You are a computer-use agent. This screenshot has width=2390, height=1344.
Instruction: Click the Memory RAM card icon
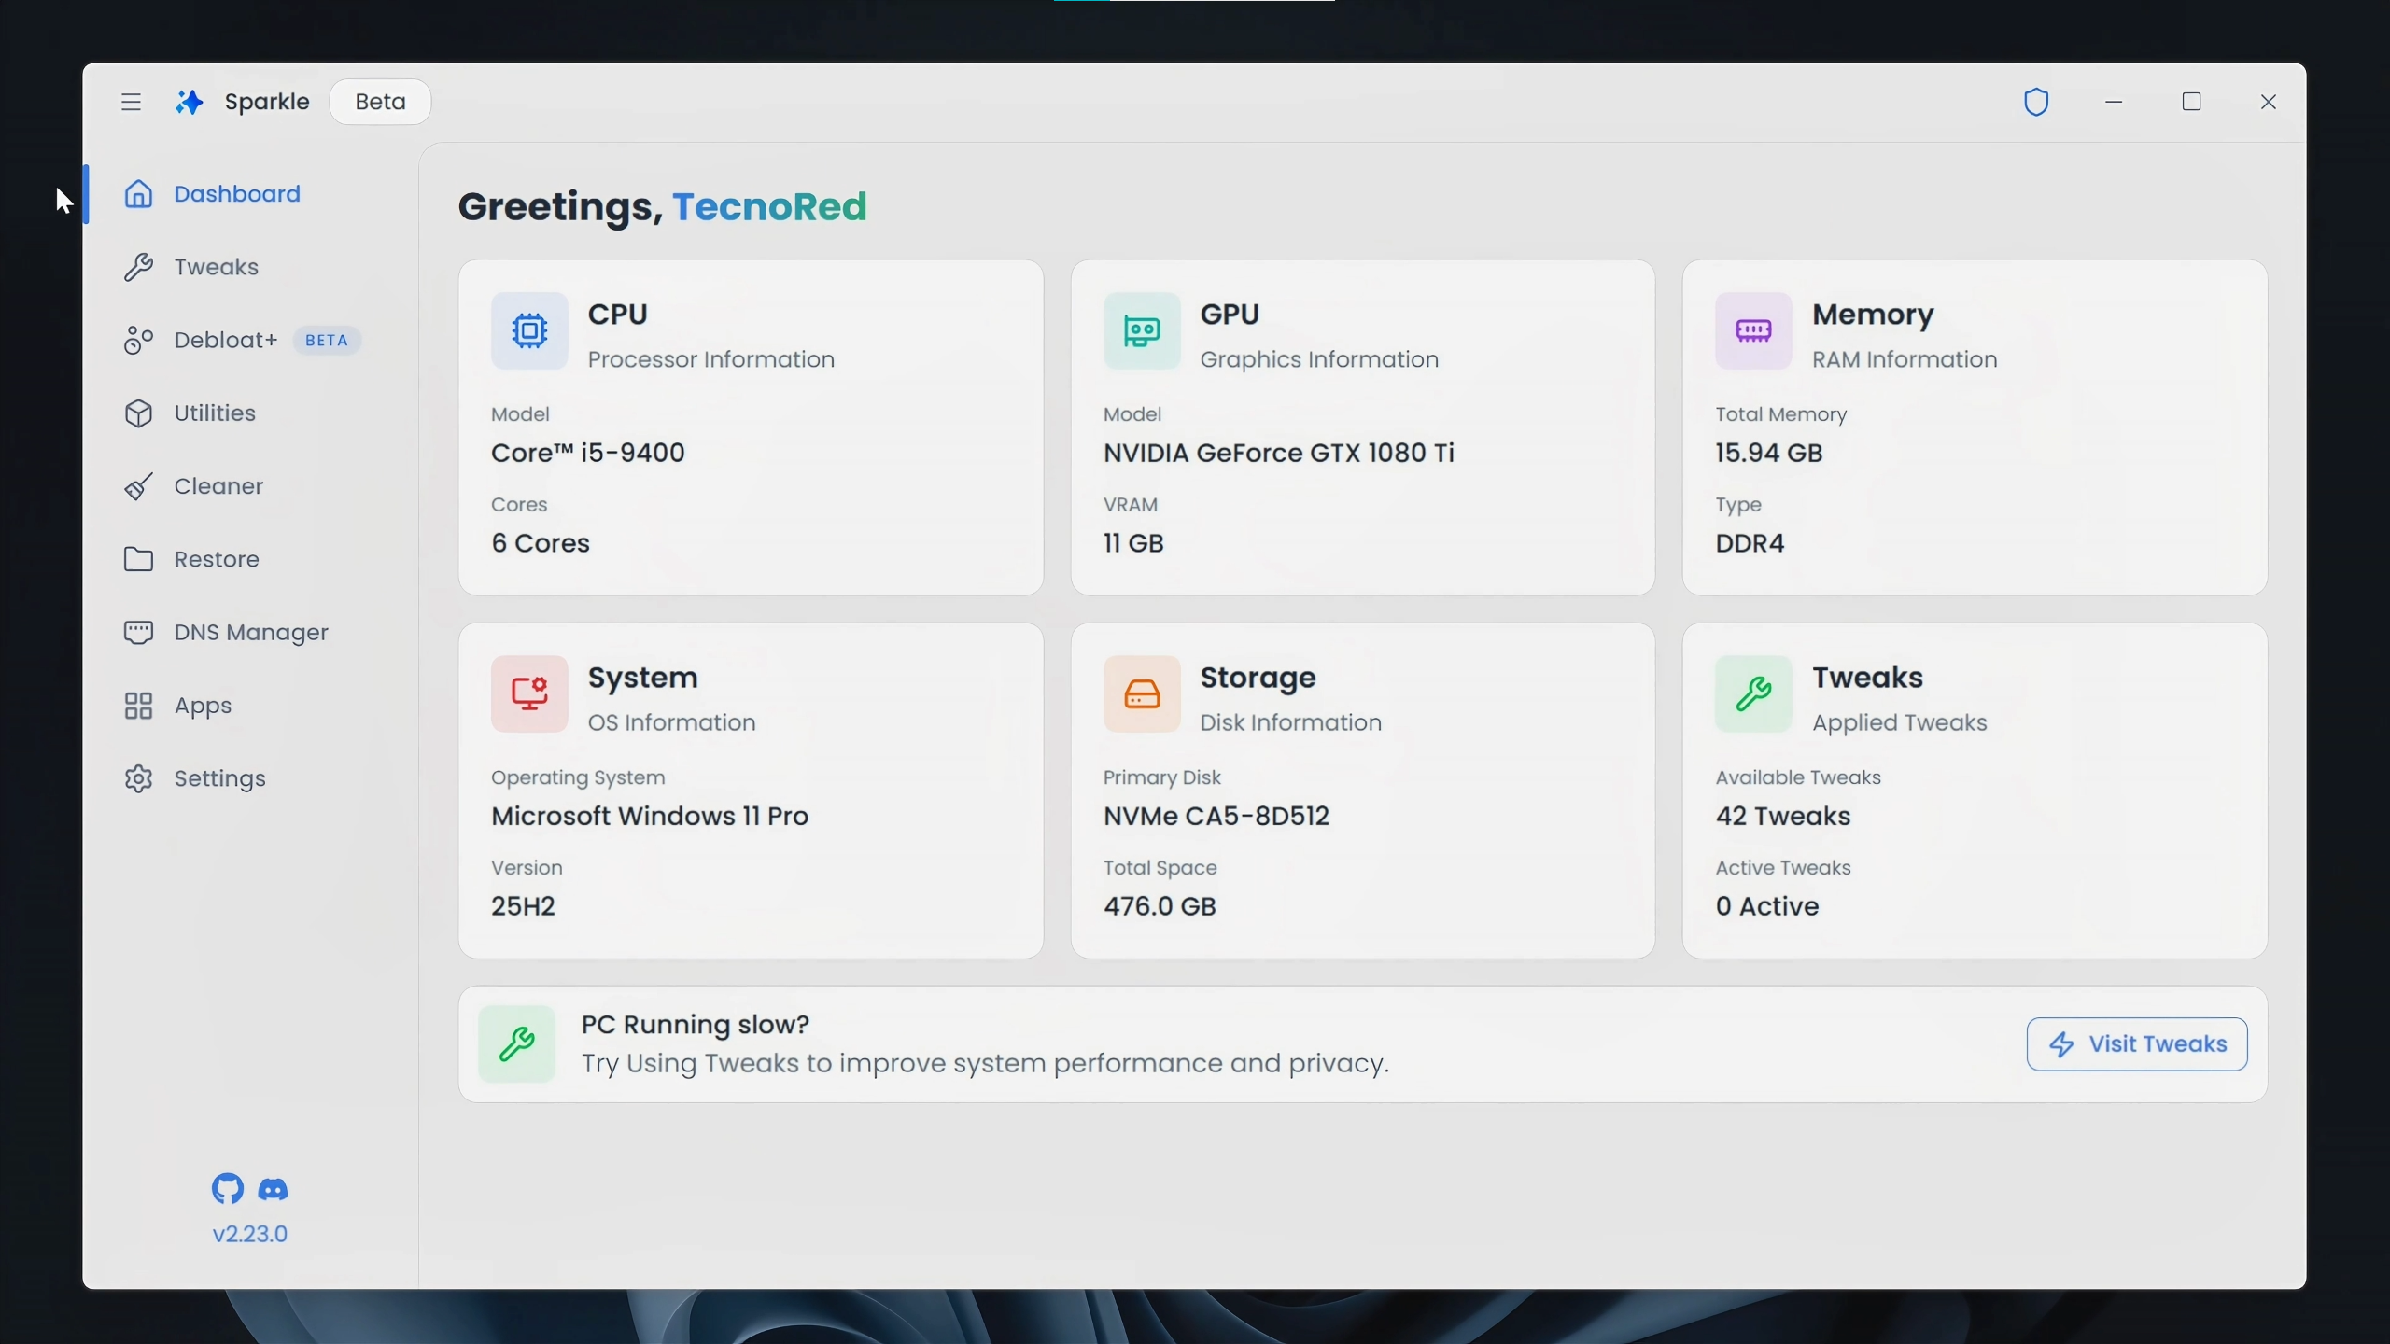[x=1753, y=330]
